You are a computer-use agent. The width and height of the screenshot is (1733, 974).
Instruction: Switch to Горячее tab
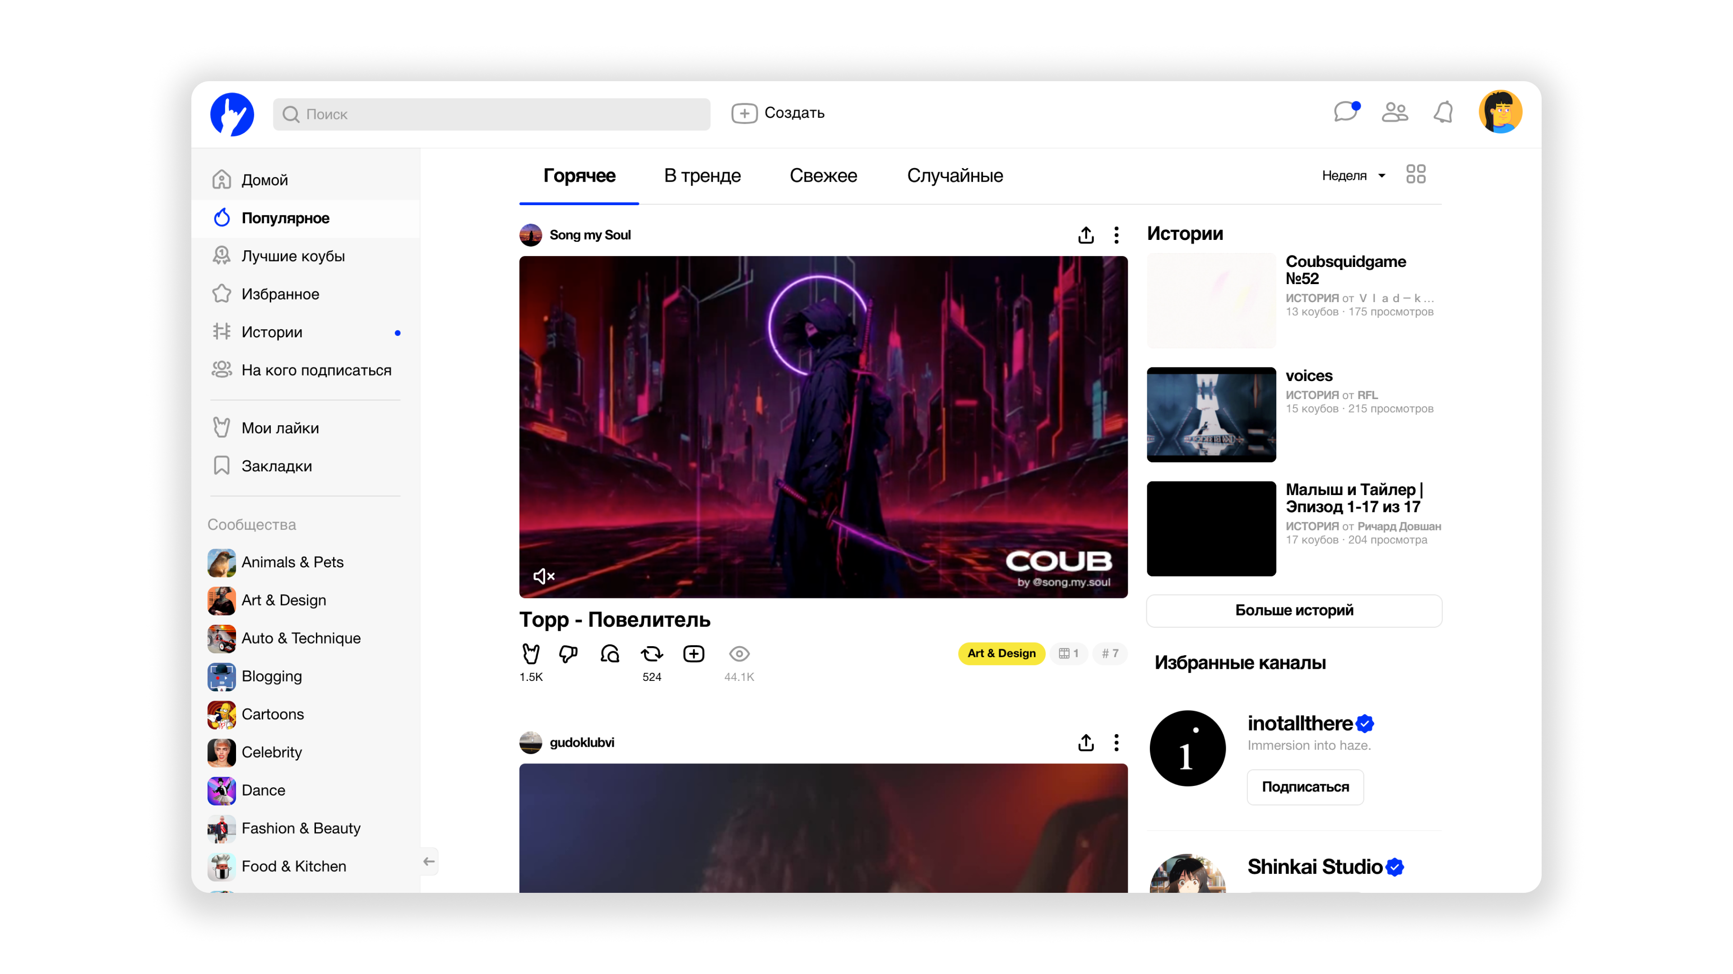point(579,175)
